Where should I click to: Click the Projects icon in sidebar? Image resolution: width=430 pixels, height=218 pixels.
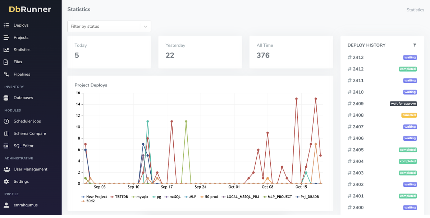(x=6, y=37)
